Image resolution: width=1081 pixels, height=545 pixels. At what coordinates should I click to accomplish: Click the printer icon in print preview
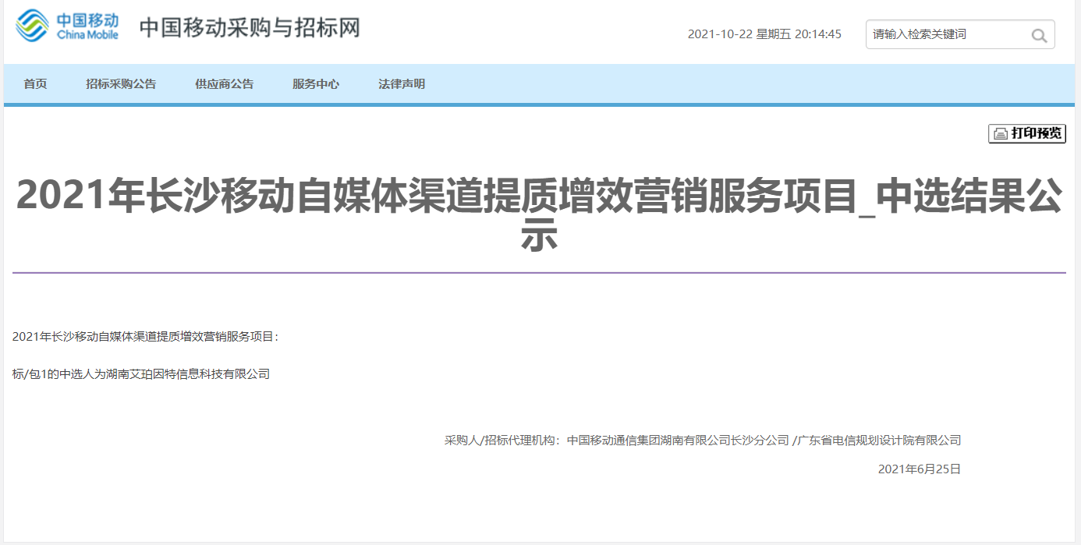[x=1000, y=134]
